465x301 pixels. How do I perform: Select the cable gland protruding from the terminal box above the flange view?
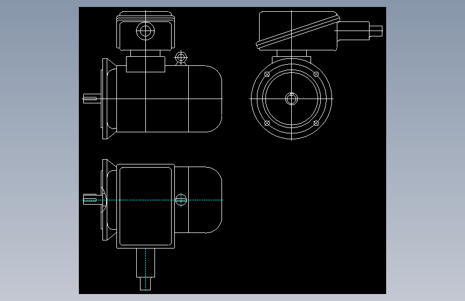point(360,31)
